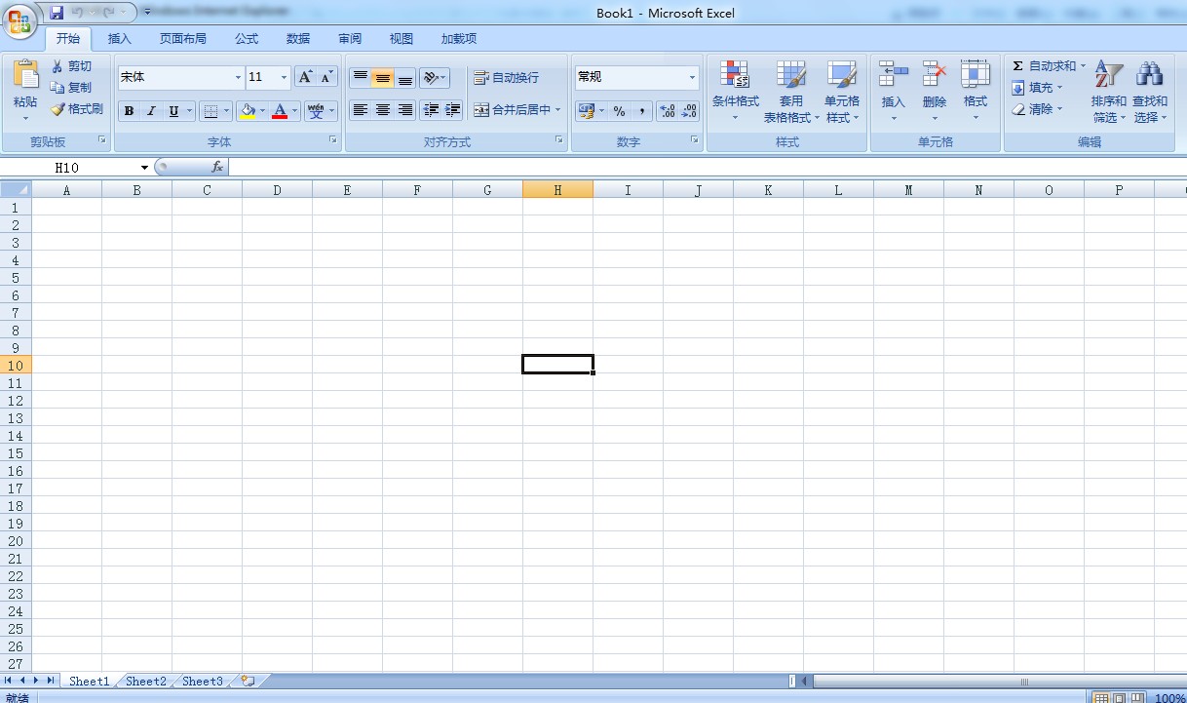Image resolution: width=1187 pixels, height=703 pixels.
Task: Click the Increase Font Size icon
Action: 305,77
